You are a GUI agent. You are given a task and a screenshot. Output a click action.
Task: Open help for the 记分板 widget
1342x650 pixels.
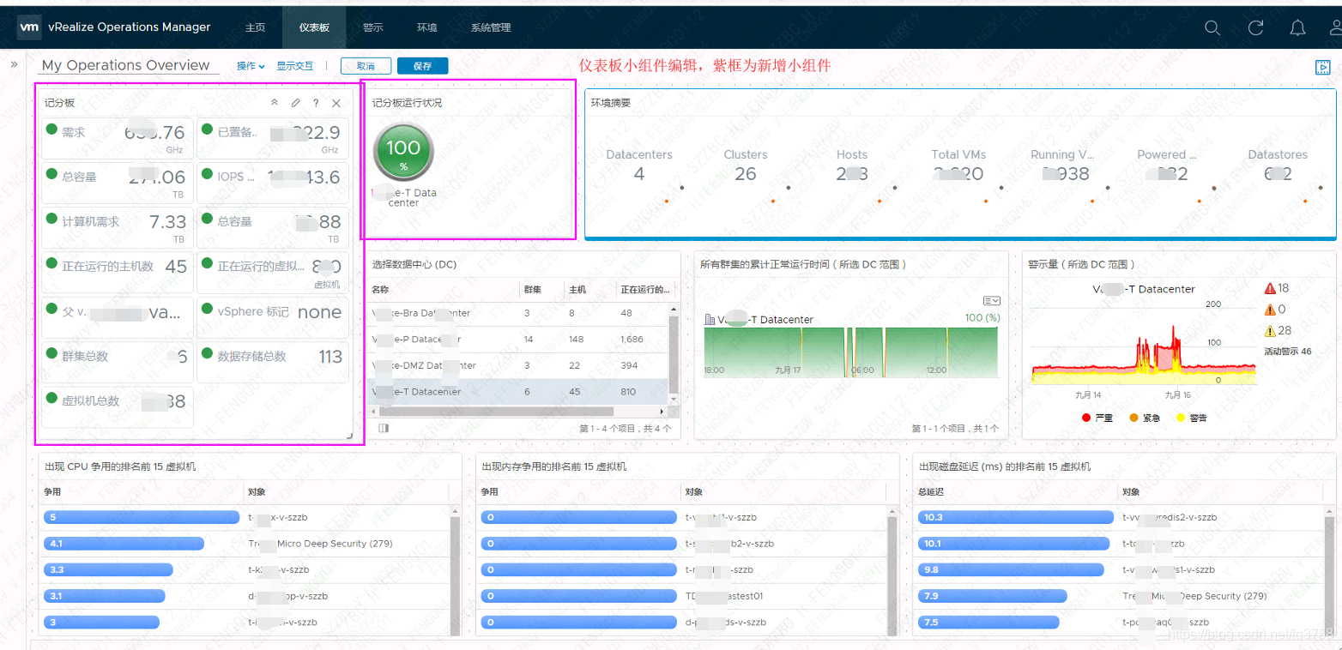(x=316, y=103)
